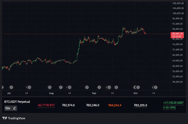
Task: Click the globe event icon above Jul
Action: tap(11, 87)
